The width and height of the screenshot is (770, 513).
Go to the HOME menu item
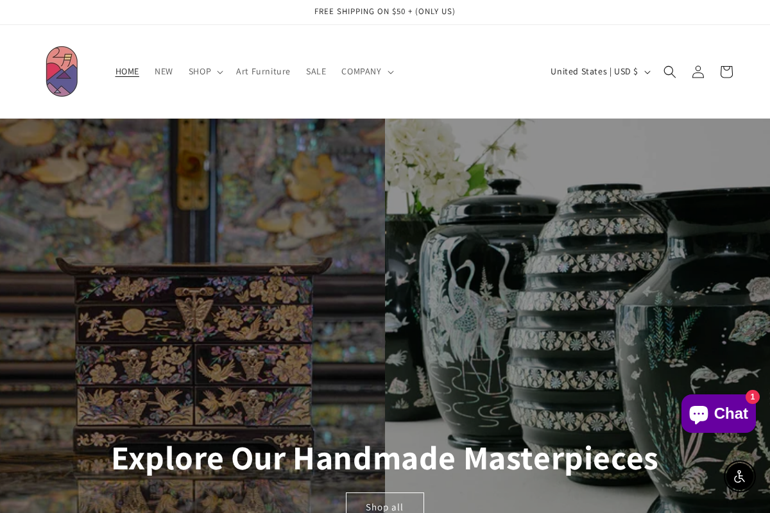click(x=127, y=72)
